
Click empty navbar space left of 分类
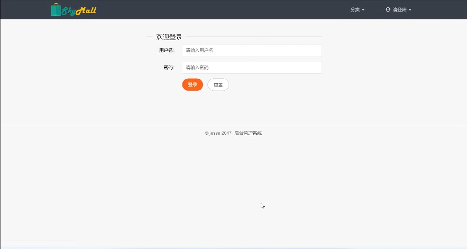[x=228, y=10]
